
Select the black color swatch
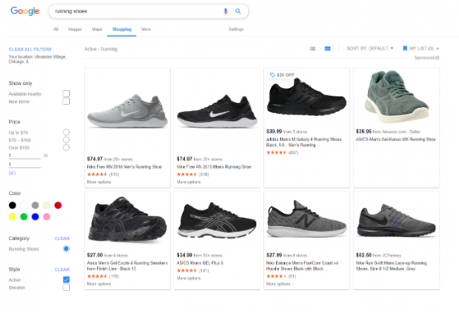13,206
